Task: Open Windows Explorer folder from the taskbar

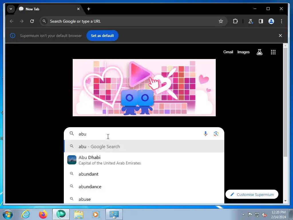Action: click(79, 214)
